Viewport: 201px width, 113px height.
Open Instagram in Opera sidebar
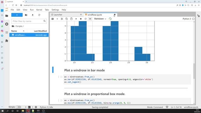tap(2, 31)
